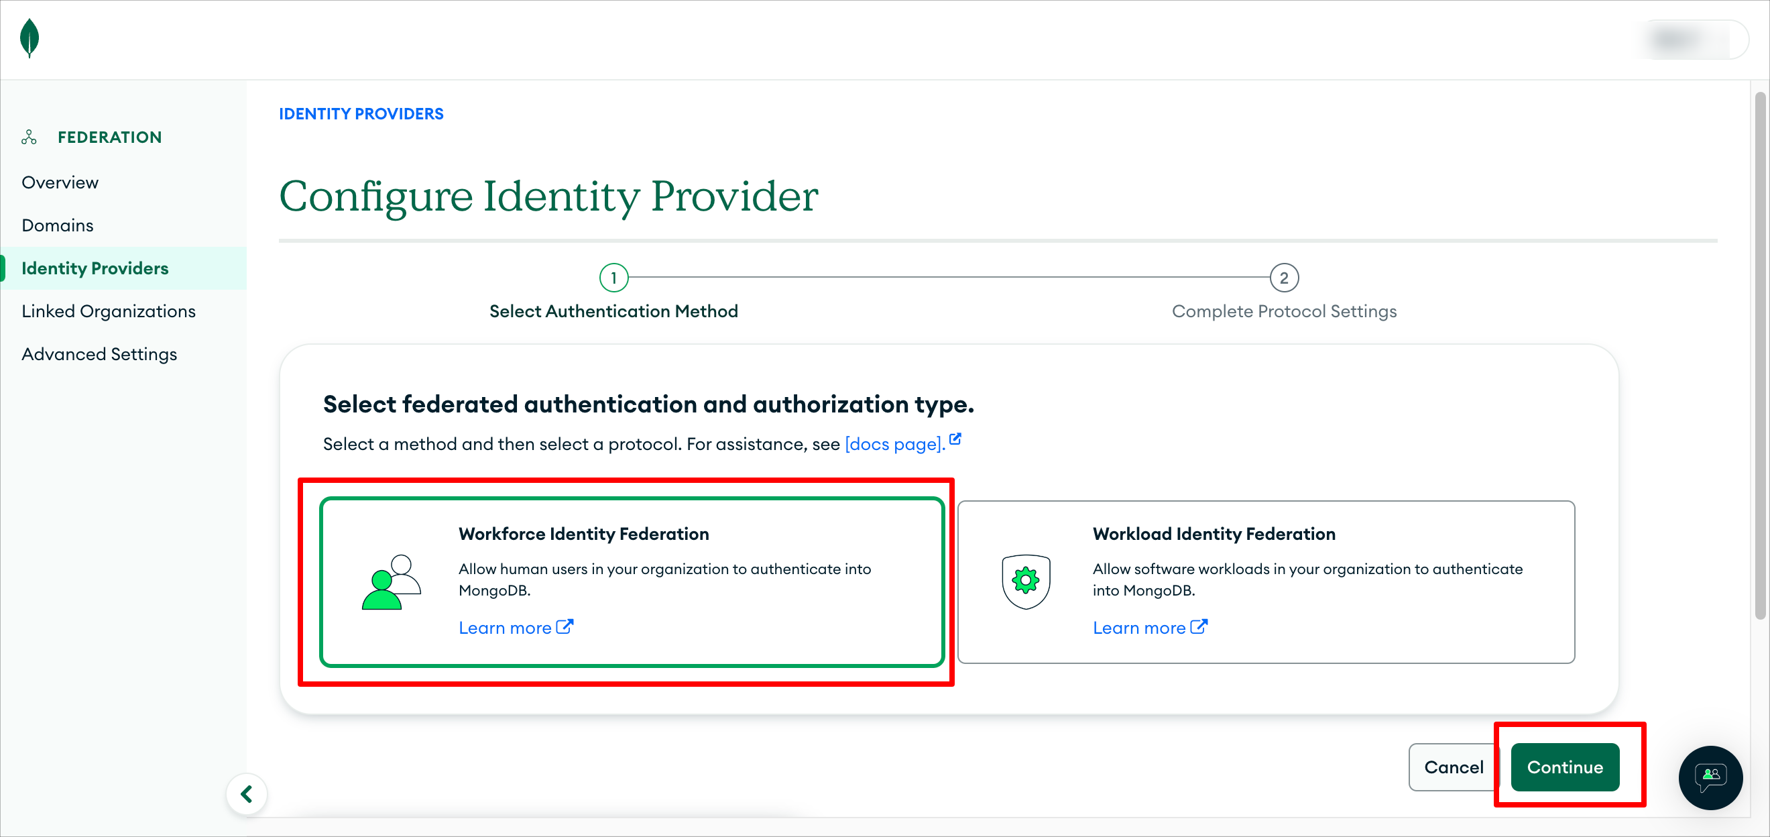The width and height of the screenshot is (1770, 837).
Task: Click the Workforce users icon
Action: [391, 582]
